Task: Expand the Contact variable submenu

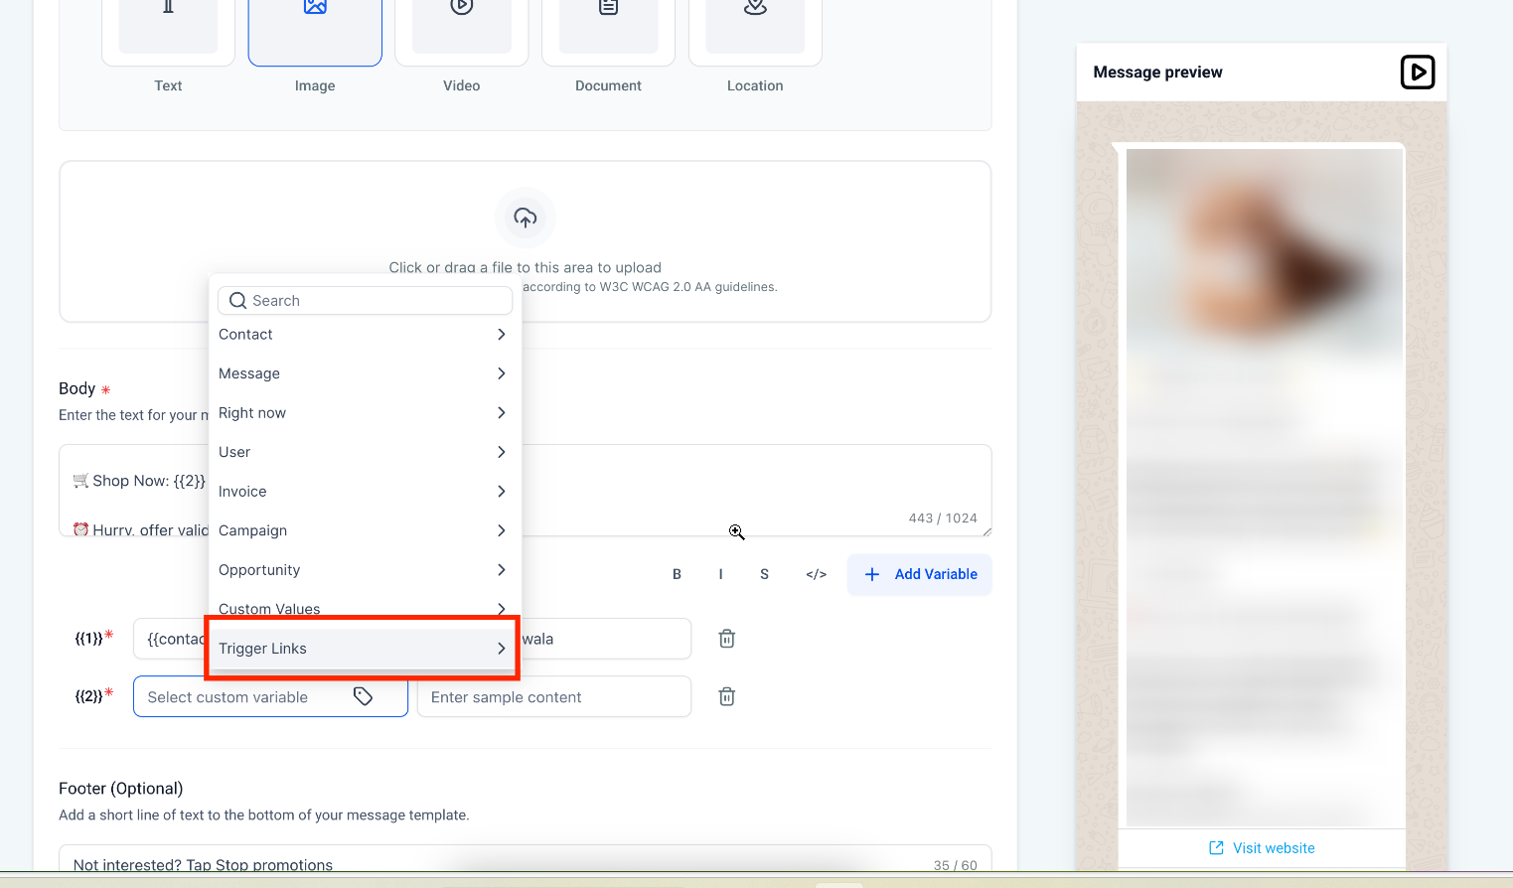Action: [x=363, y=335]
